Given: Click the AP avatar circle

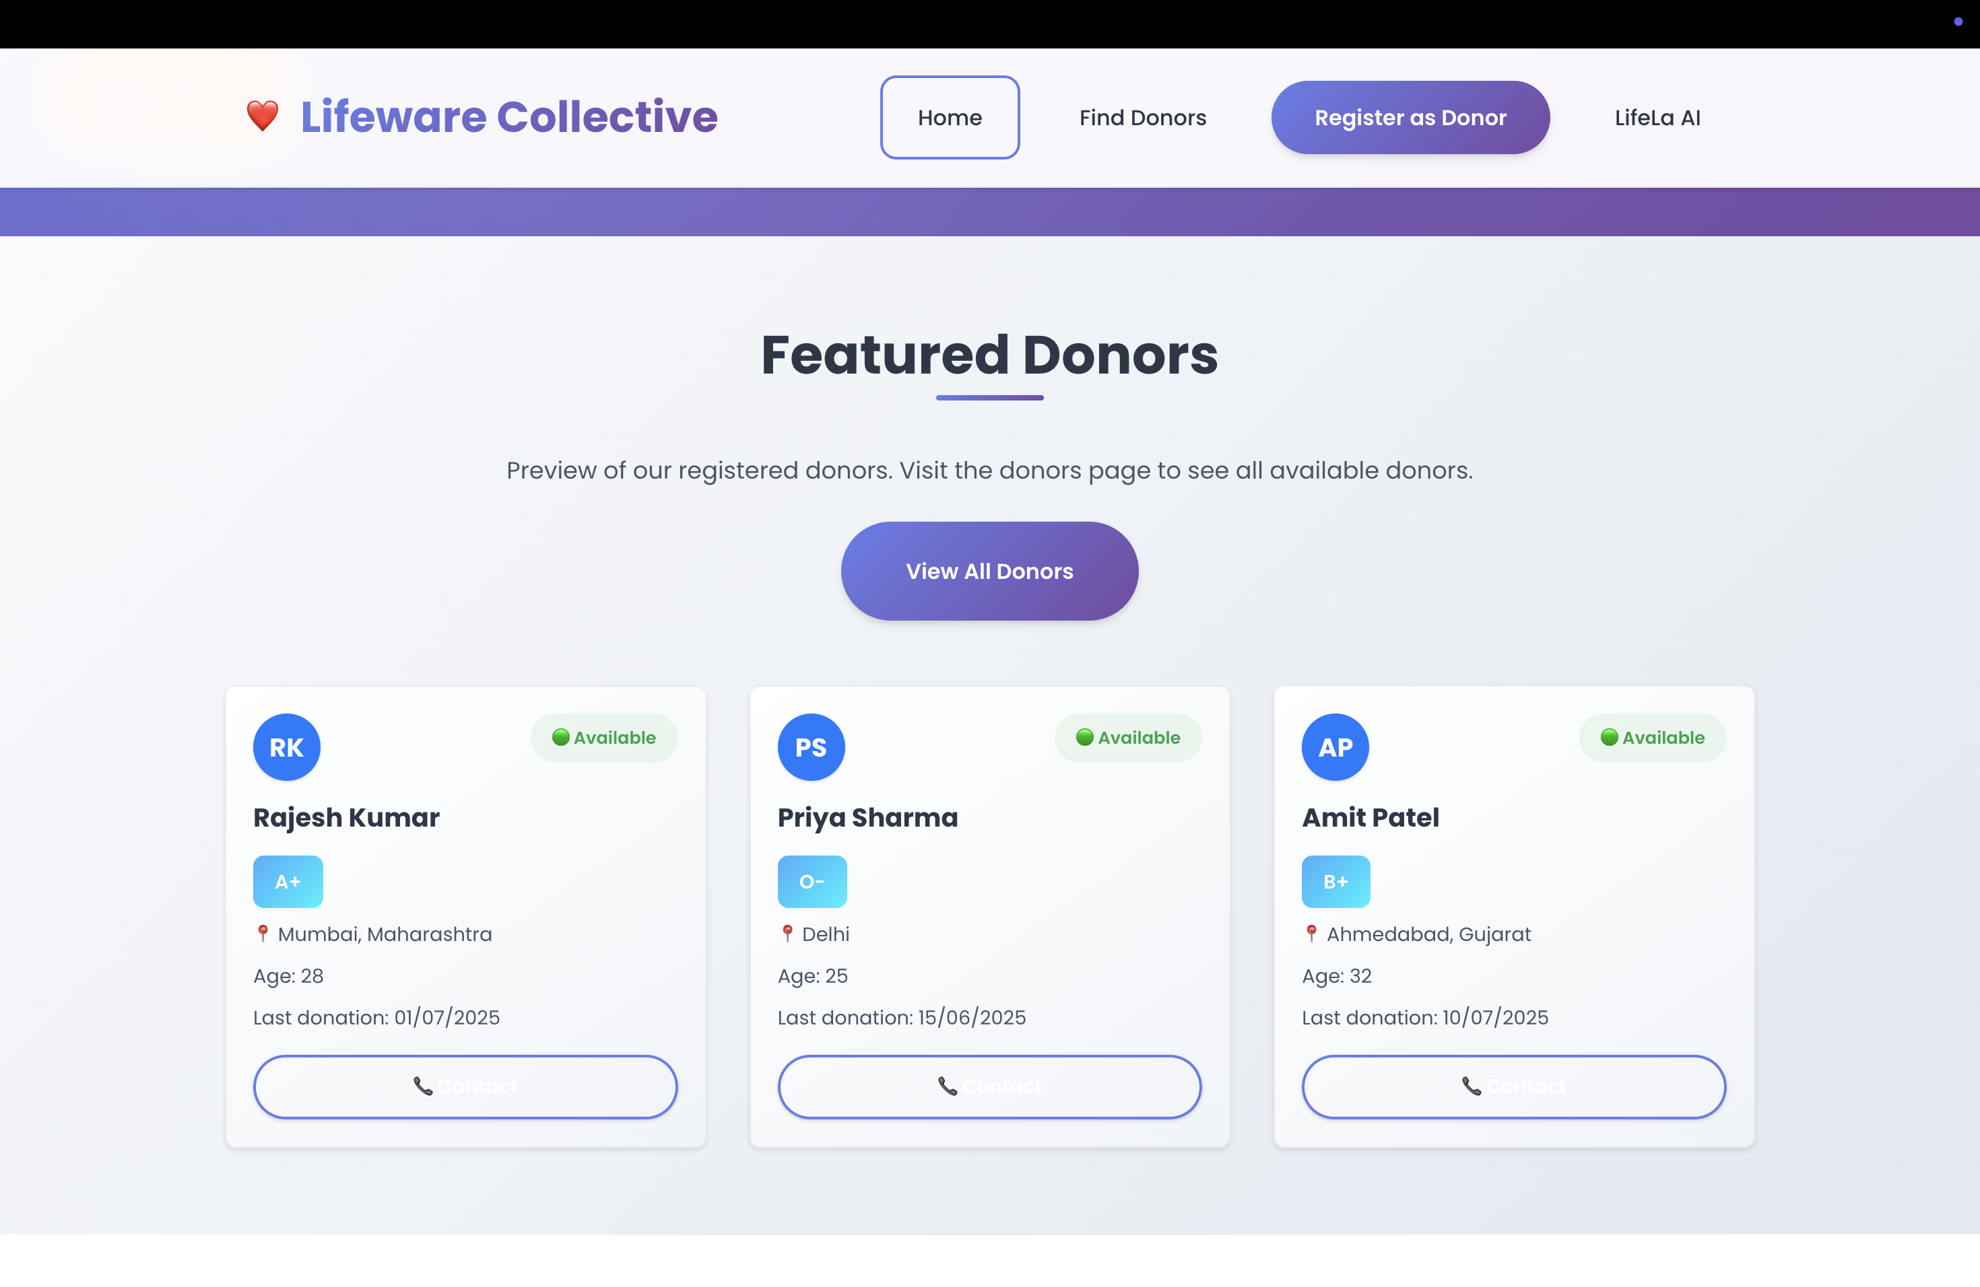Looking at the screenshot, I should click(x=1335, y=746).
